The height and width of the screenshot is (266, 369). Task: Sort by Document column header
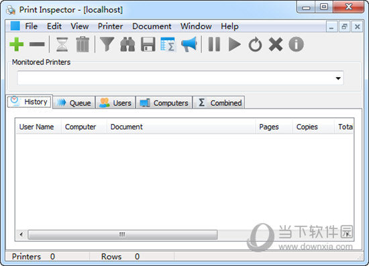click(x=181, y=127)
